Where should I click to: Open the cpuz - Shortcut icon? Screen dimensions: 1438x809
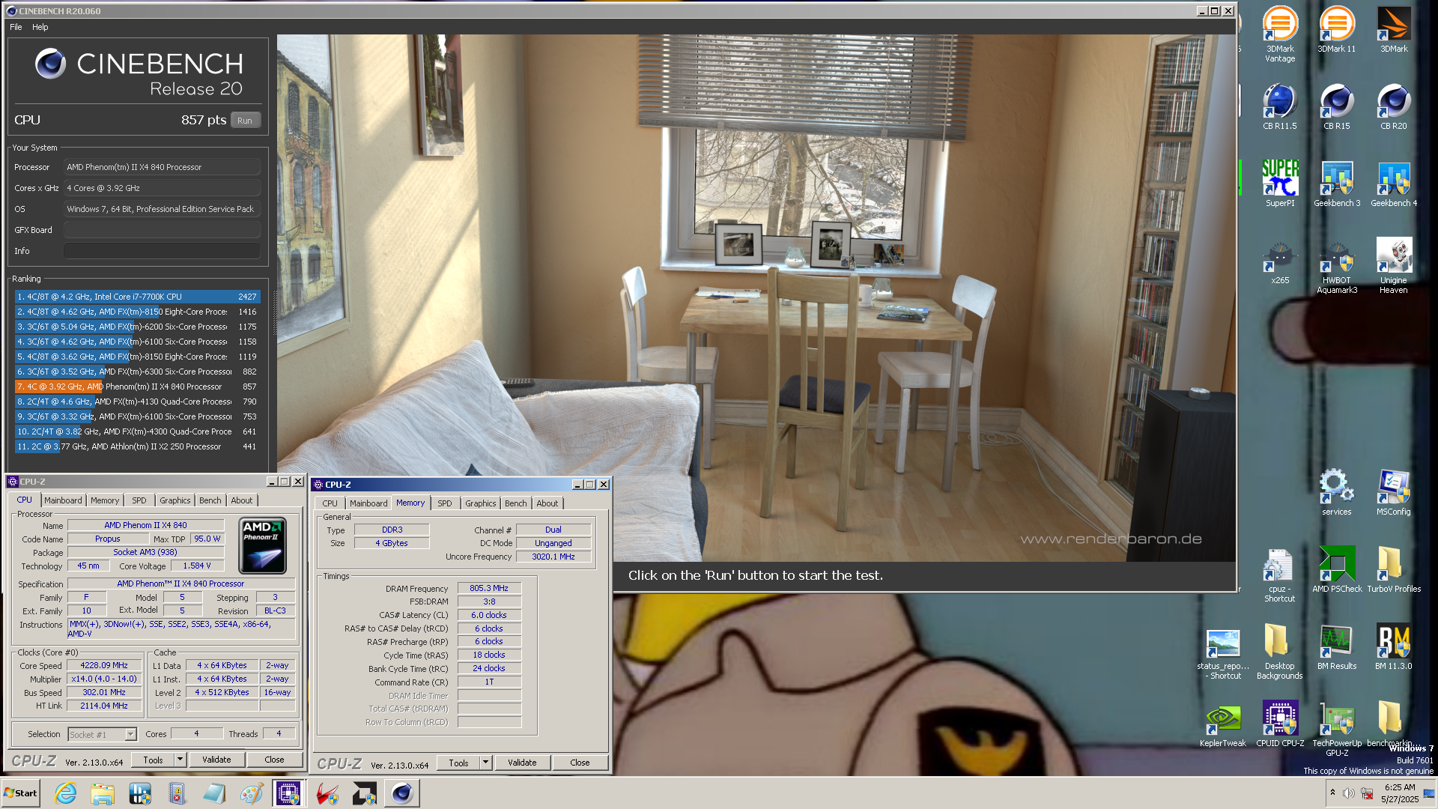(1280, 575)
